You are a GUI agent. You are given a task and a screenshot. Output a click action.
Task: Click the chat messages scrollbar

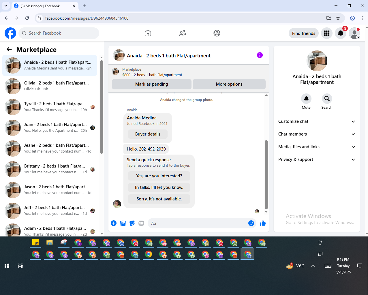point(266,174)
